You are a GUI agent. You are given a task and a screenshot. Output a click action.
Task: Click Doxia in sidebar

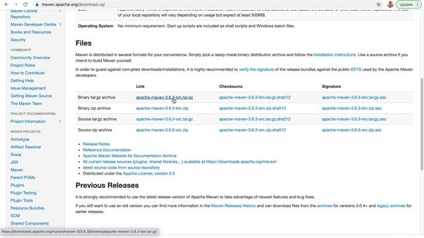coord(16,155)
